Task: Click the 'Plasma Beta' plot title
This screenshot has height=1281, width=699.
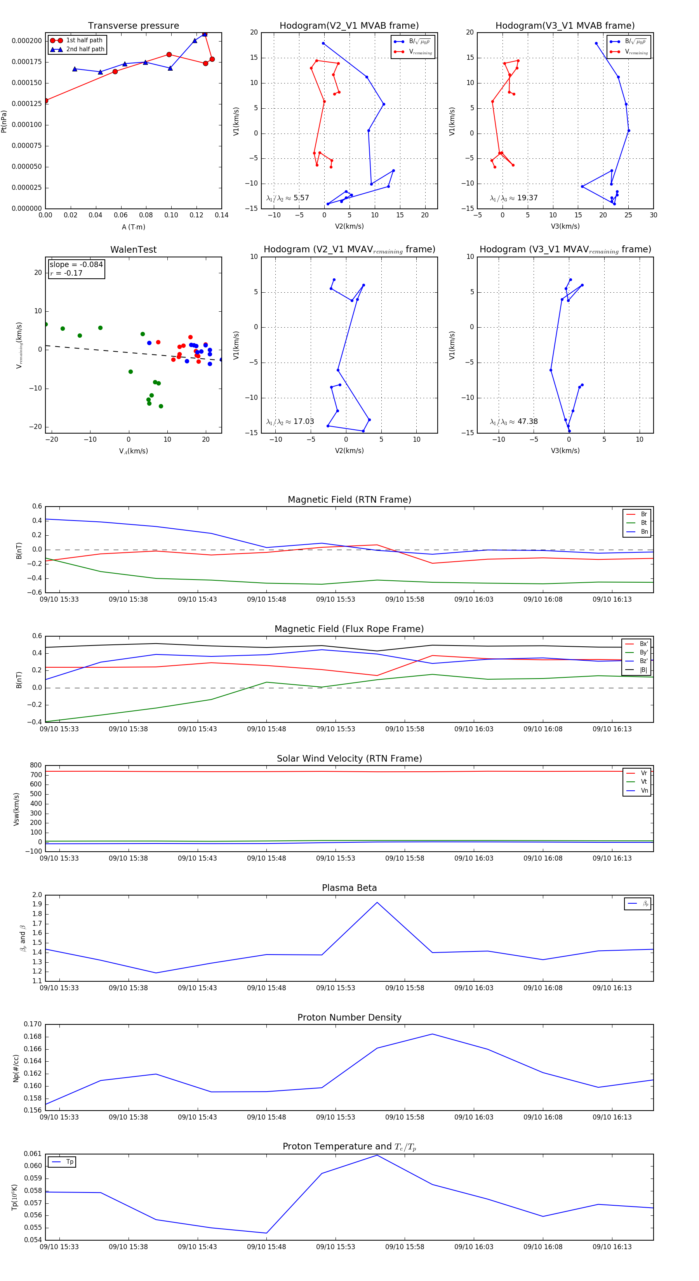Action: (x=349, y=888)
